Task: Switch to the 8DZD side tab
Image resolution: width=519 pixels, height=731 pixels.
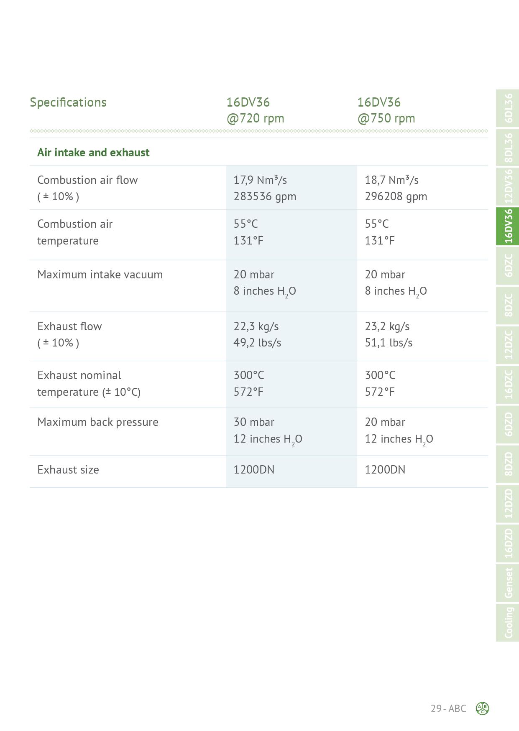Action: pyautogui.click(x=508, y=464)
